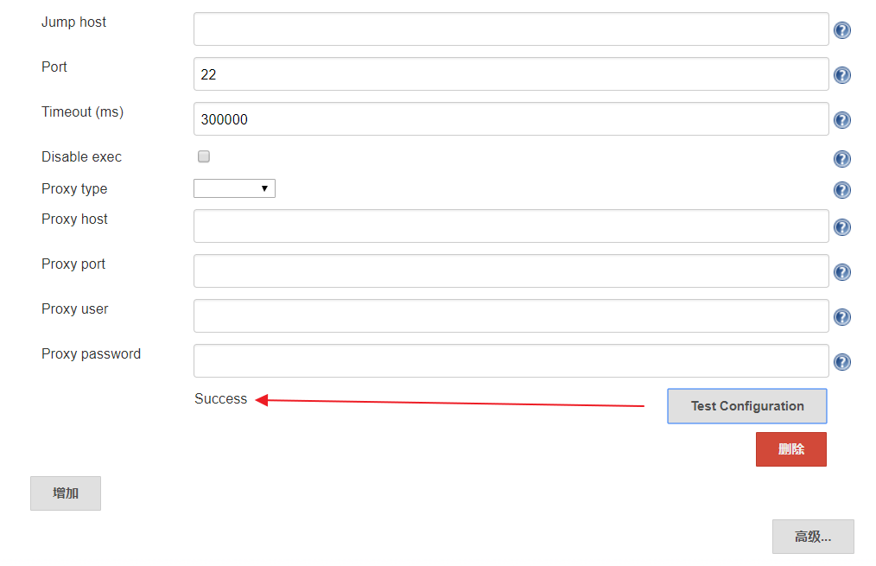Click into the Port field showing 22
This screenshot has width=876, height=566.
[x=511, y=74]
